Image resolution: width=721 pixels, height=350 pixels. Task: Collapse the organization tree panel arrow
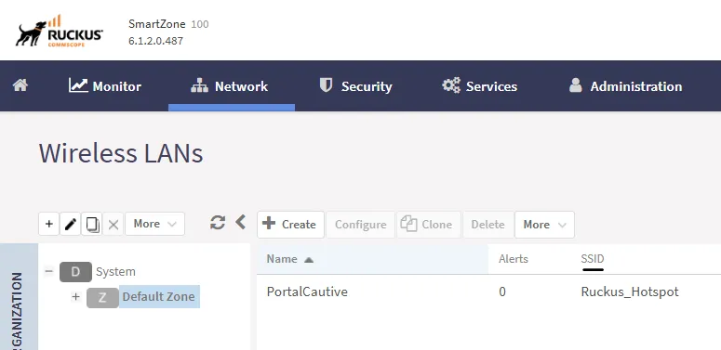[x=240, y=222]
